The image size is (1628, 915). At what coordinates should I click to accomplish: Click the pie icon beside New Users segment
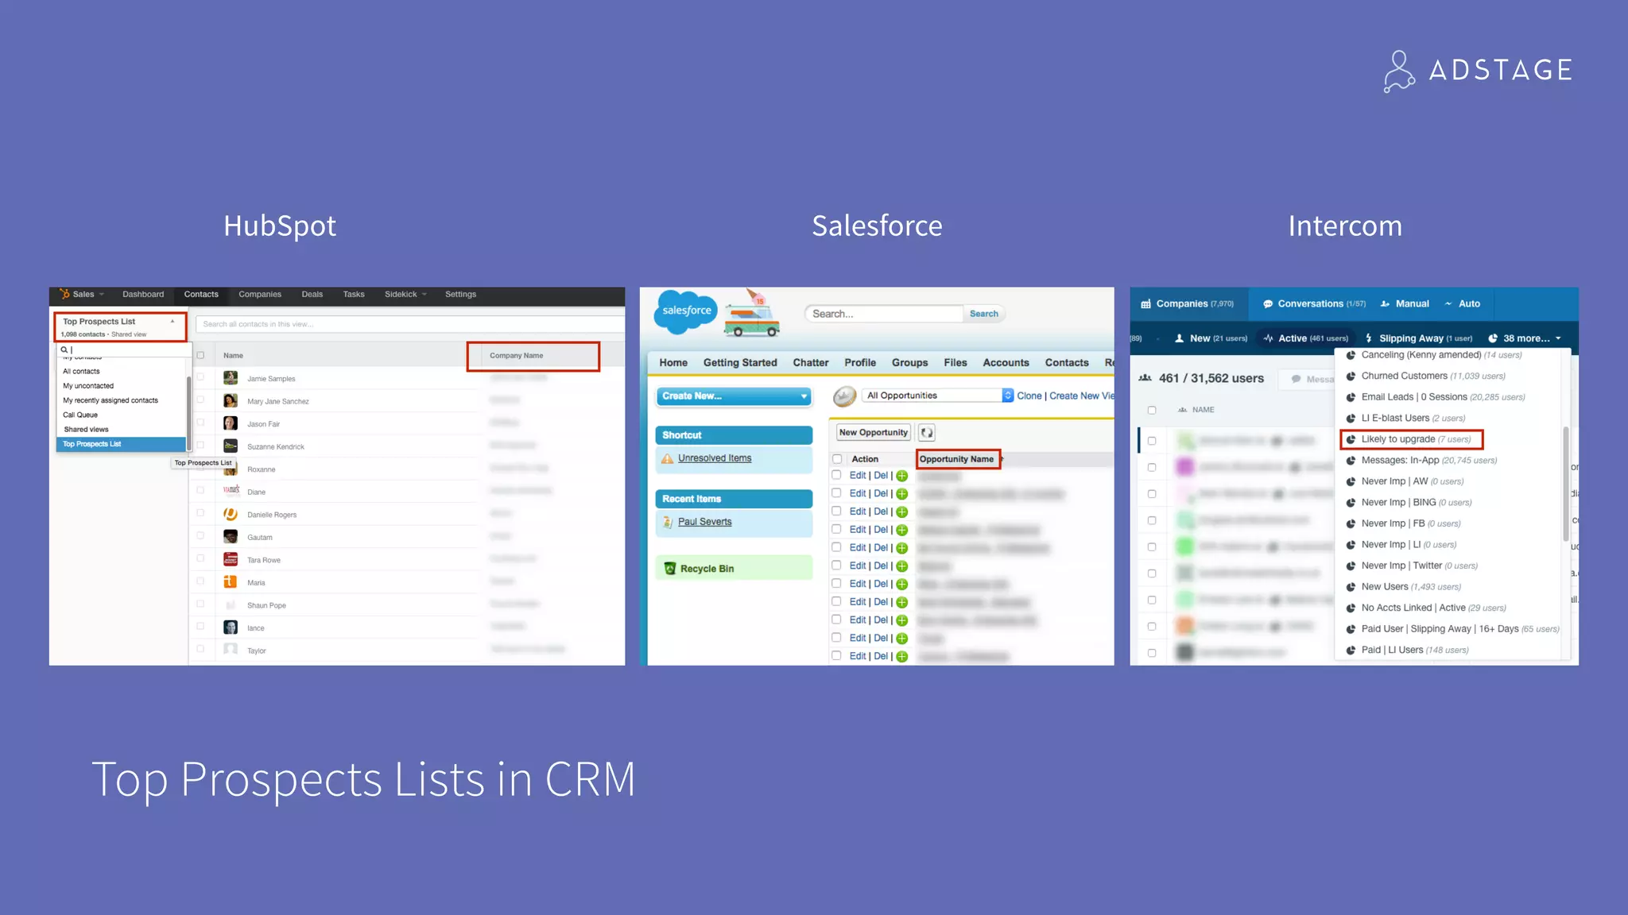(1351, 587)
